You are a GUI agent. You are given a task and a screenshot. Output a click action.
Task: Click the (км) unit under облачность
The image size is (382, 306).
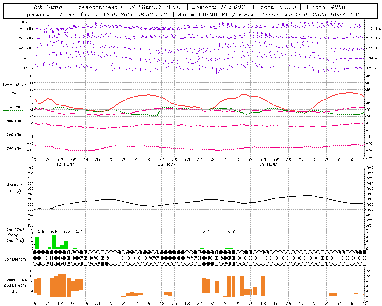[15, 291]
